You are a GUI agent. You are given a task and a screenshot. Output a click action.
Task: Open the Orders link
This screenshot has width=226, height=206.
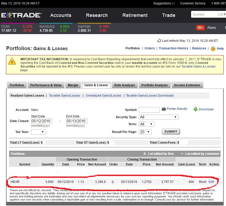[150, 48]
